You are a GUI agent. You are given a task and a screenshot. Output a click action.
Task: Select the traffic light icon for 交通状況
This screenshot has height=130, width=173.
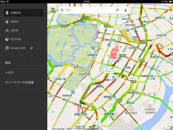7,13
